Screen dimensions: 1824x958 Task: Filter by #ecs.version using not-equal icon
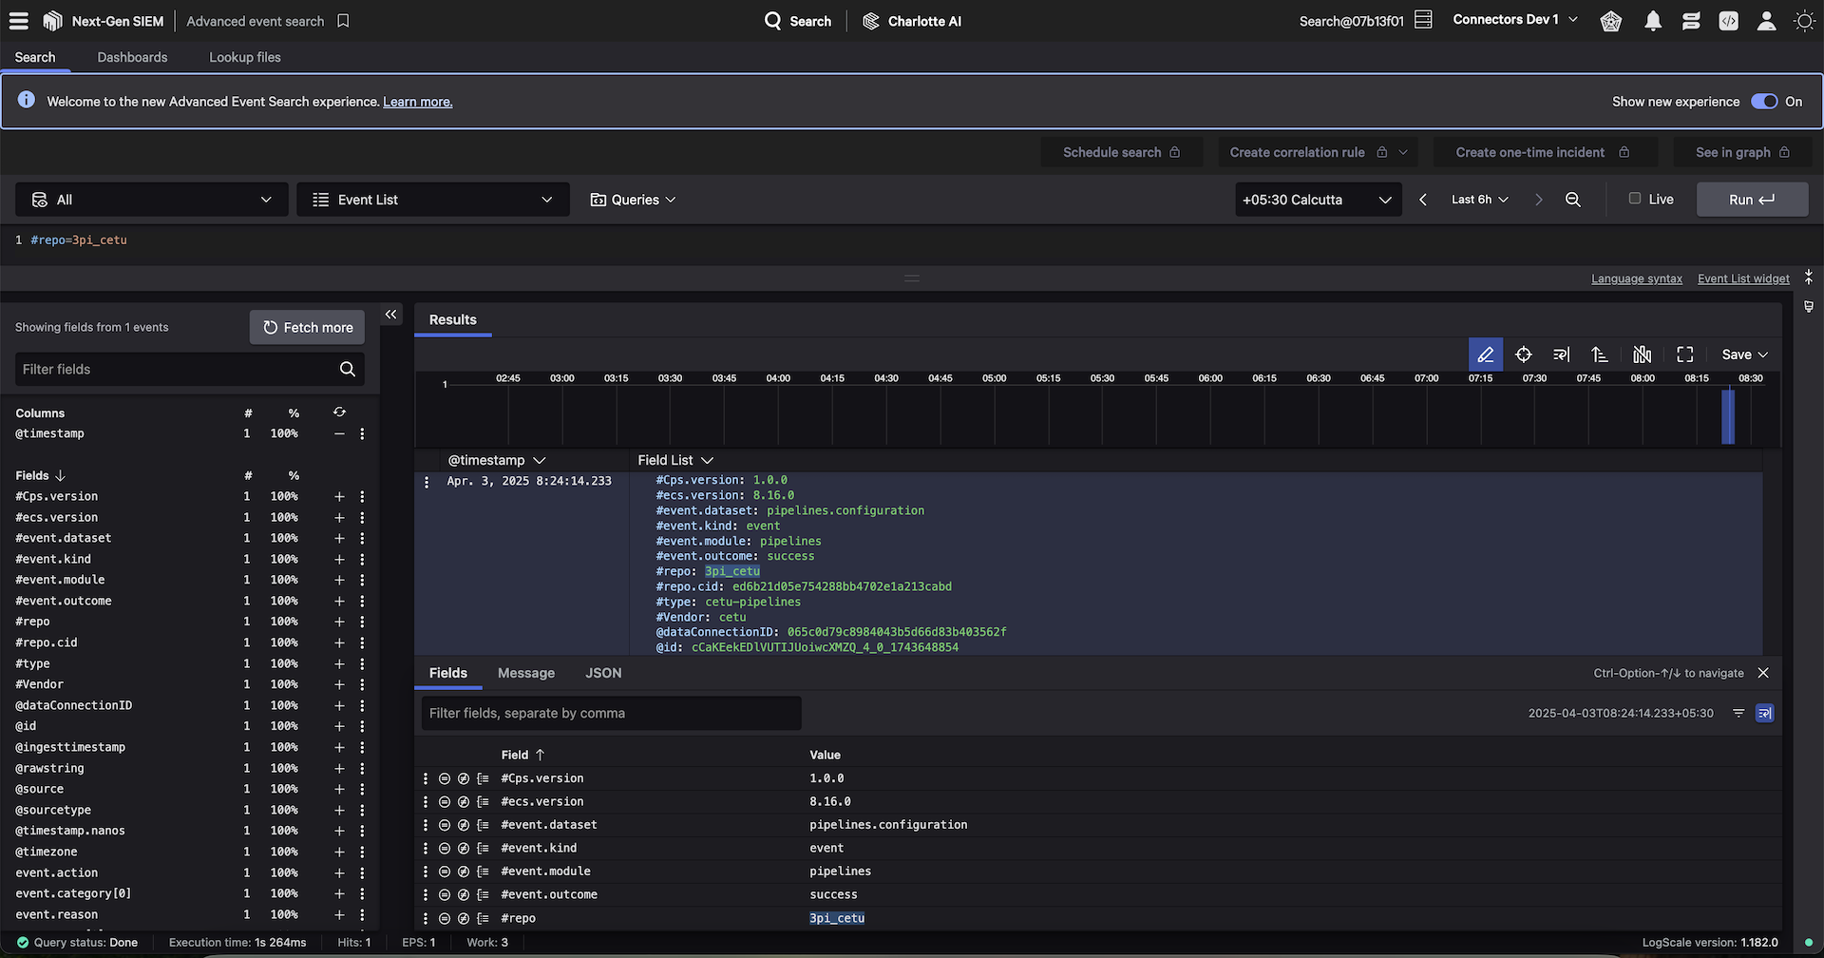click(x=463, y=801)
